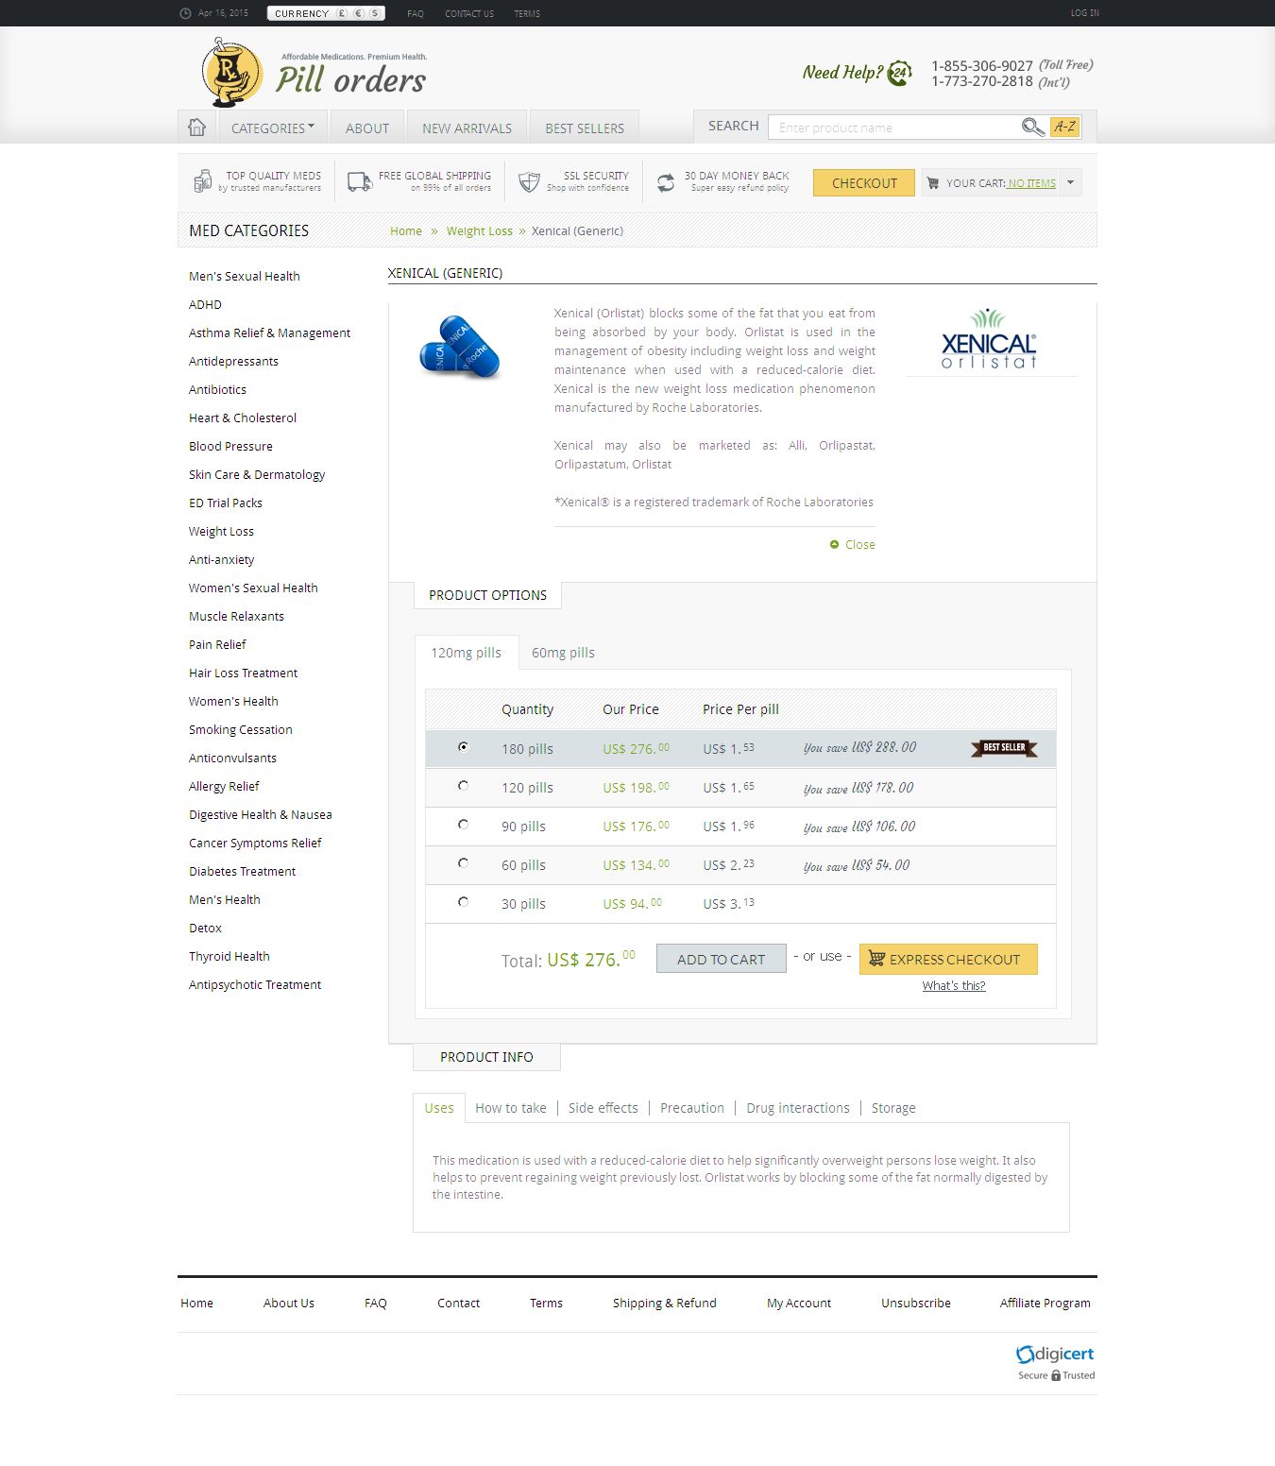This screenshot has height=1466, width=1275.
Task: Open the Precaution tab
Action: [x=692, y=1108]
